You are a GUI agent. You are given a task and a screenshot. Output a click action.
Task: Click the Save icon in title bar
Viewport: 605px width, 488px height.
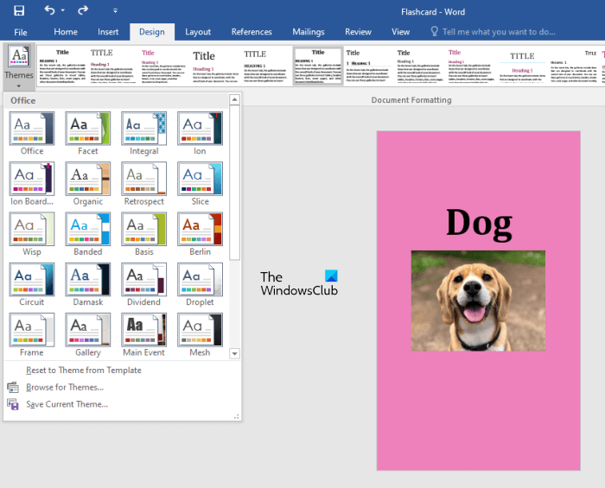tap(19, 10)
